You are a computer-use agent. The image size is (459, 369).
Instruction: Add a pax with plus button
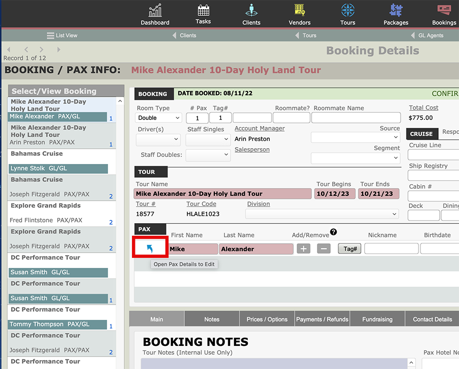[303, 249]
